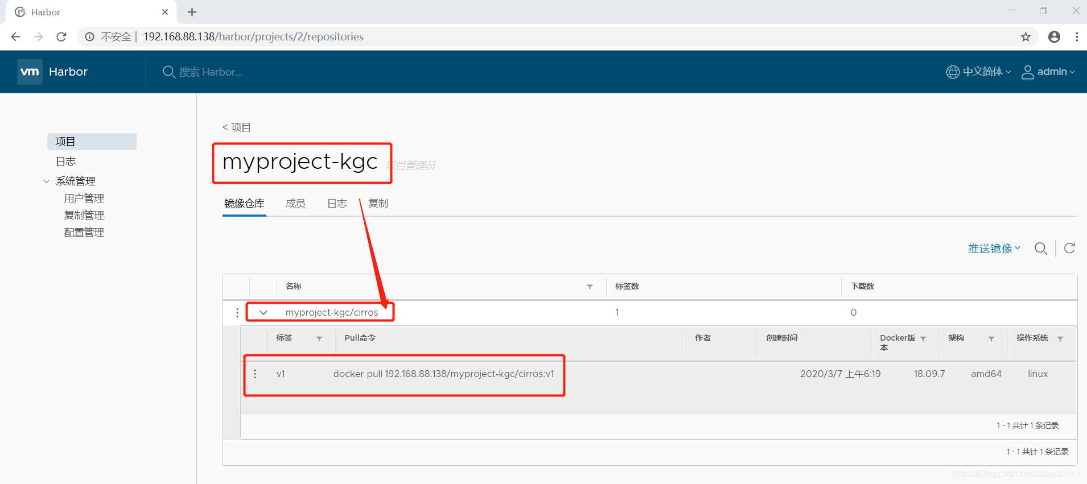
Task: Open the myproject-kgc/cirros repository link
Action: [x=332, y=313]
